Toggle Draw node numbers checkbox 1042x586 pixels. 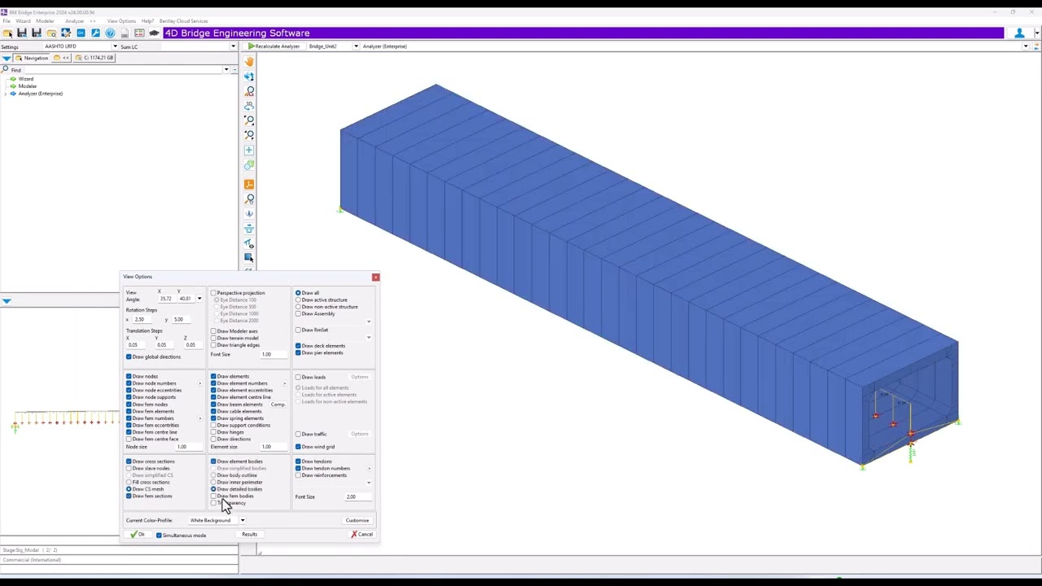click(129, 383)
